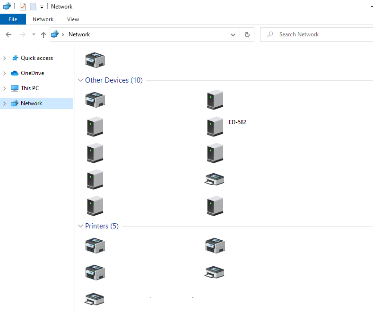The width and height of the screenshot is (373, 312).
Task: Go up one folder level
Action: pos(43,34)
